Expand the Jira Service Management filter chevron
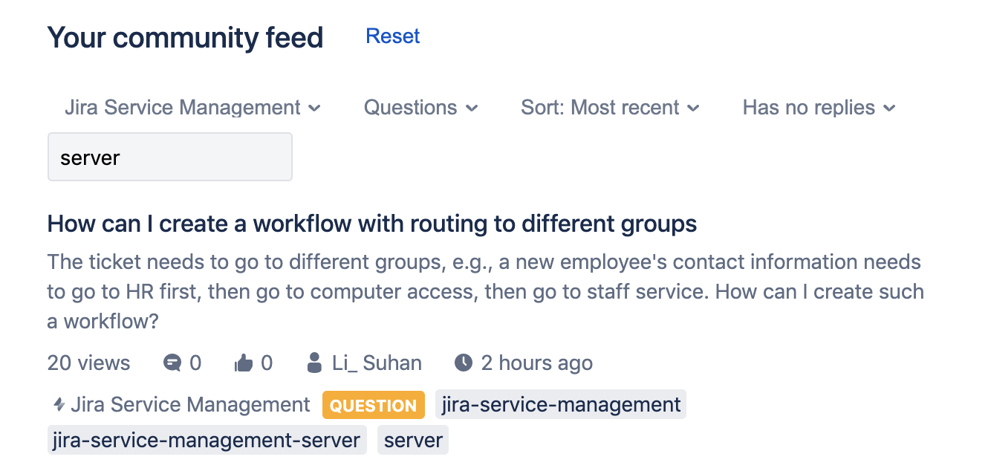 [314, 108]
